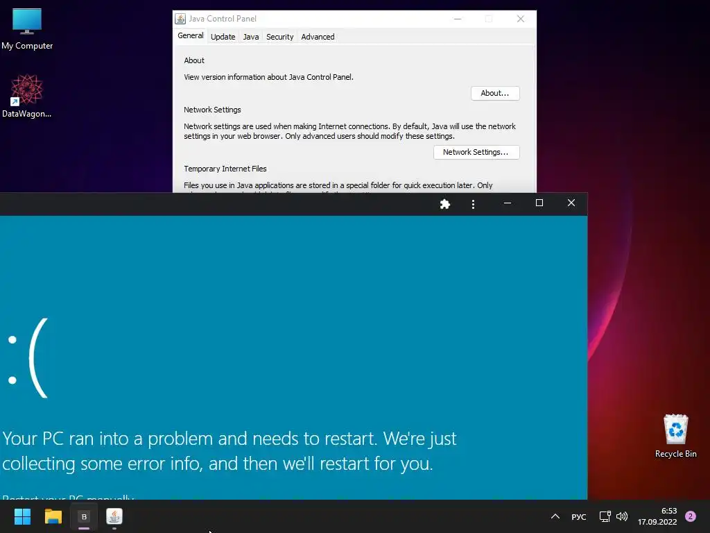The width and height of the screenshot is (710, 533).
Task: Show hidden tray icons chevron
Action: [555, 516]
